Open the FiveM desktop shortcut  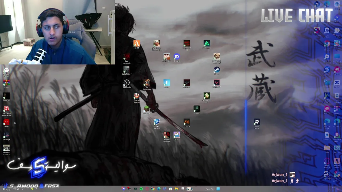tap(137, 44)
